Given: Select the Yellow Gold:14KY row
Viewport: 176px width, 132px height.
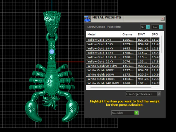Looking at the screenshot, I should (123, 48).
